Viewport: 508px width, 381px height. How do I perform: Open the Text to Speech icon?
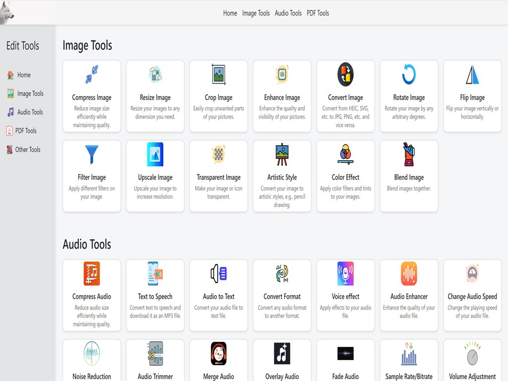tap(155, 273)
